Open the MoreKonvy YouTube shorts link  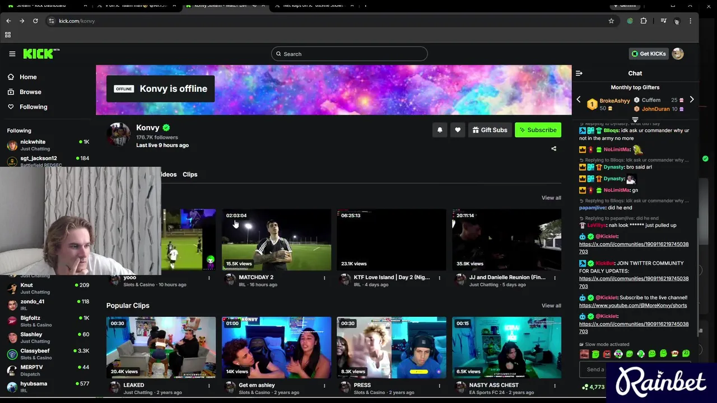633,306
